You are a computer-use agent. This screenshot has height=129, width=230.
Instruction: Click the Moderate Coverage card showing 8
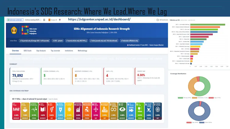(x=87, y=76)
